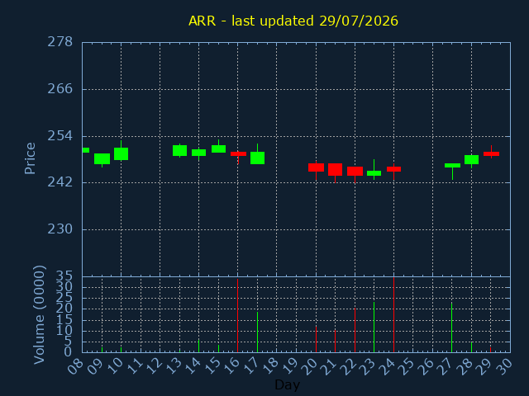Click the 254 price axis label
Viewport: 529px width, 396px height.
coord(60,136)
